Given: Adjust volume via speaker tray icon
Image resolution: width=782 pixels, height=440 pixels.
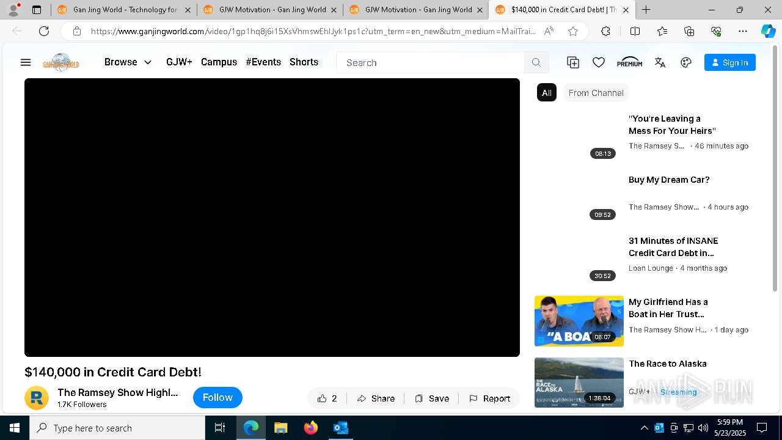Looking at the screenshot, I should click(703, 428).
